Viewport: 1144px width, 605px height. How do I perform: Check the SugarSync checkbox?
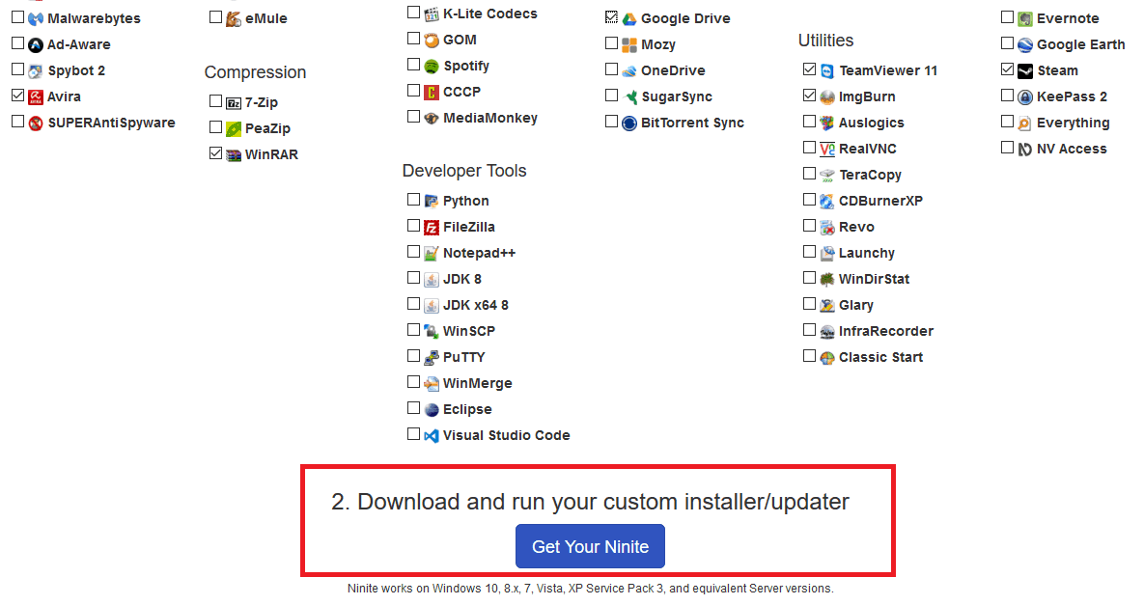pos(611,96)
